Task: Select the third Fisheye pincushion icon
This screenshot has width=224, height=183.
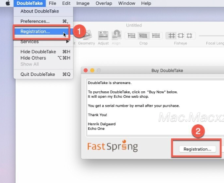Action: point(189,36)
